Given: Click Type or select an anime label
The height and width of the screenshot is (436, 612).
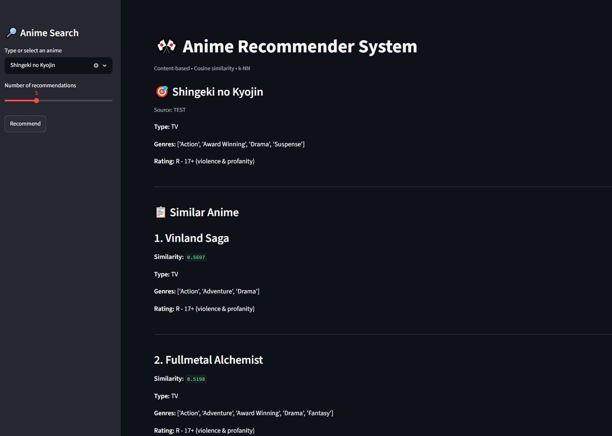Looking at the screenshot, I should [33, 50].
